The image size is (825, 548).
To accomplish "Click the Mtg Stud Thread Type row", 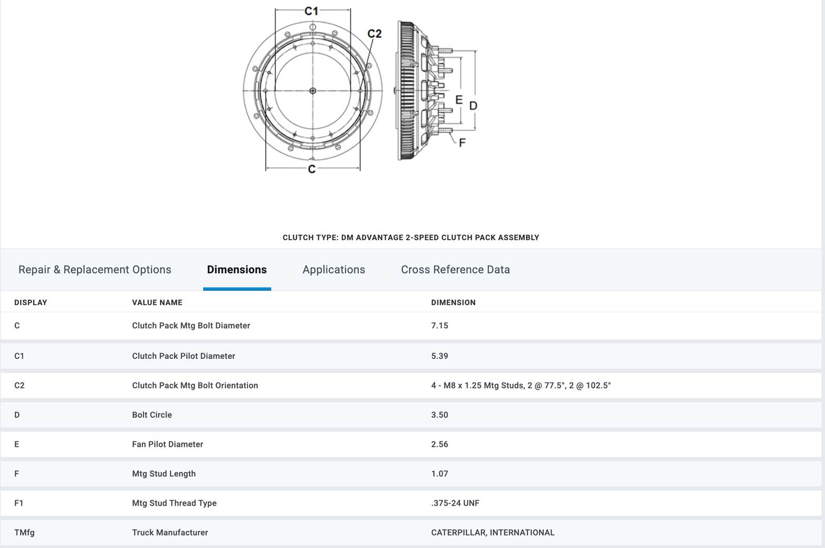I will [411, 503].
